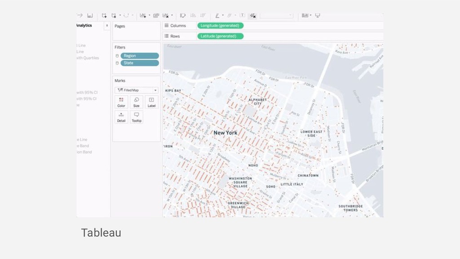Click the Color button on Marks card
This screenshot has height=259, width=460.
[121, 102]
